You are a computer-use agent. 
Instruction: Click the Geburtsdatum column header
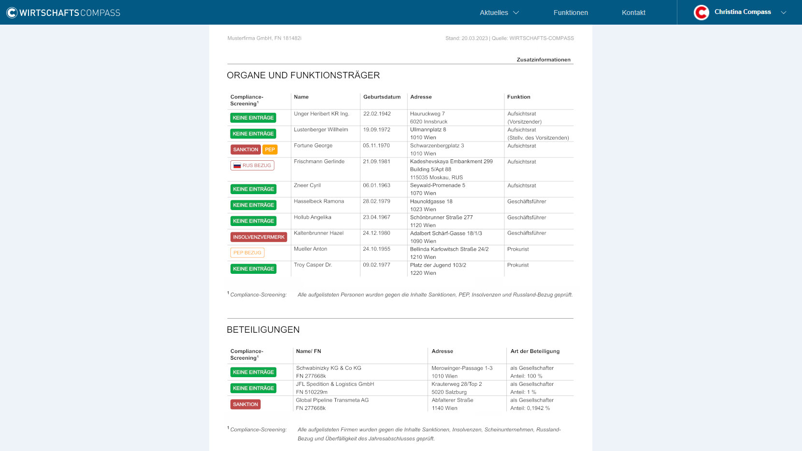[382, 97]
